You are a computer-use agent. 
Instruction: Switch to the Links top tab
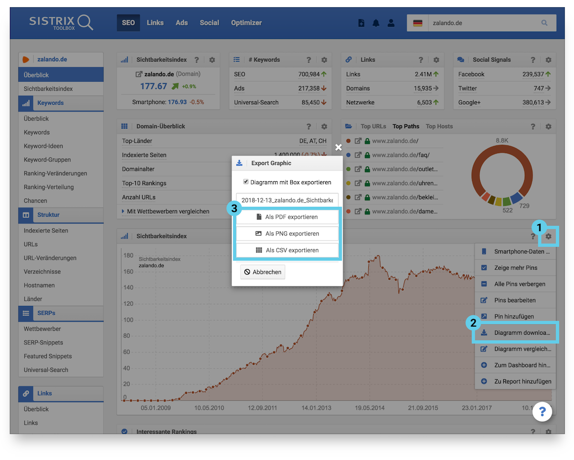point(155,22)
